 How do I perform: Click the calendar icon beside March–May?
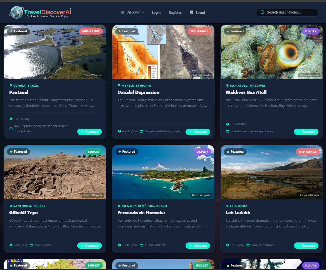pos(31,245)
